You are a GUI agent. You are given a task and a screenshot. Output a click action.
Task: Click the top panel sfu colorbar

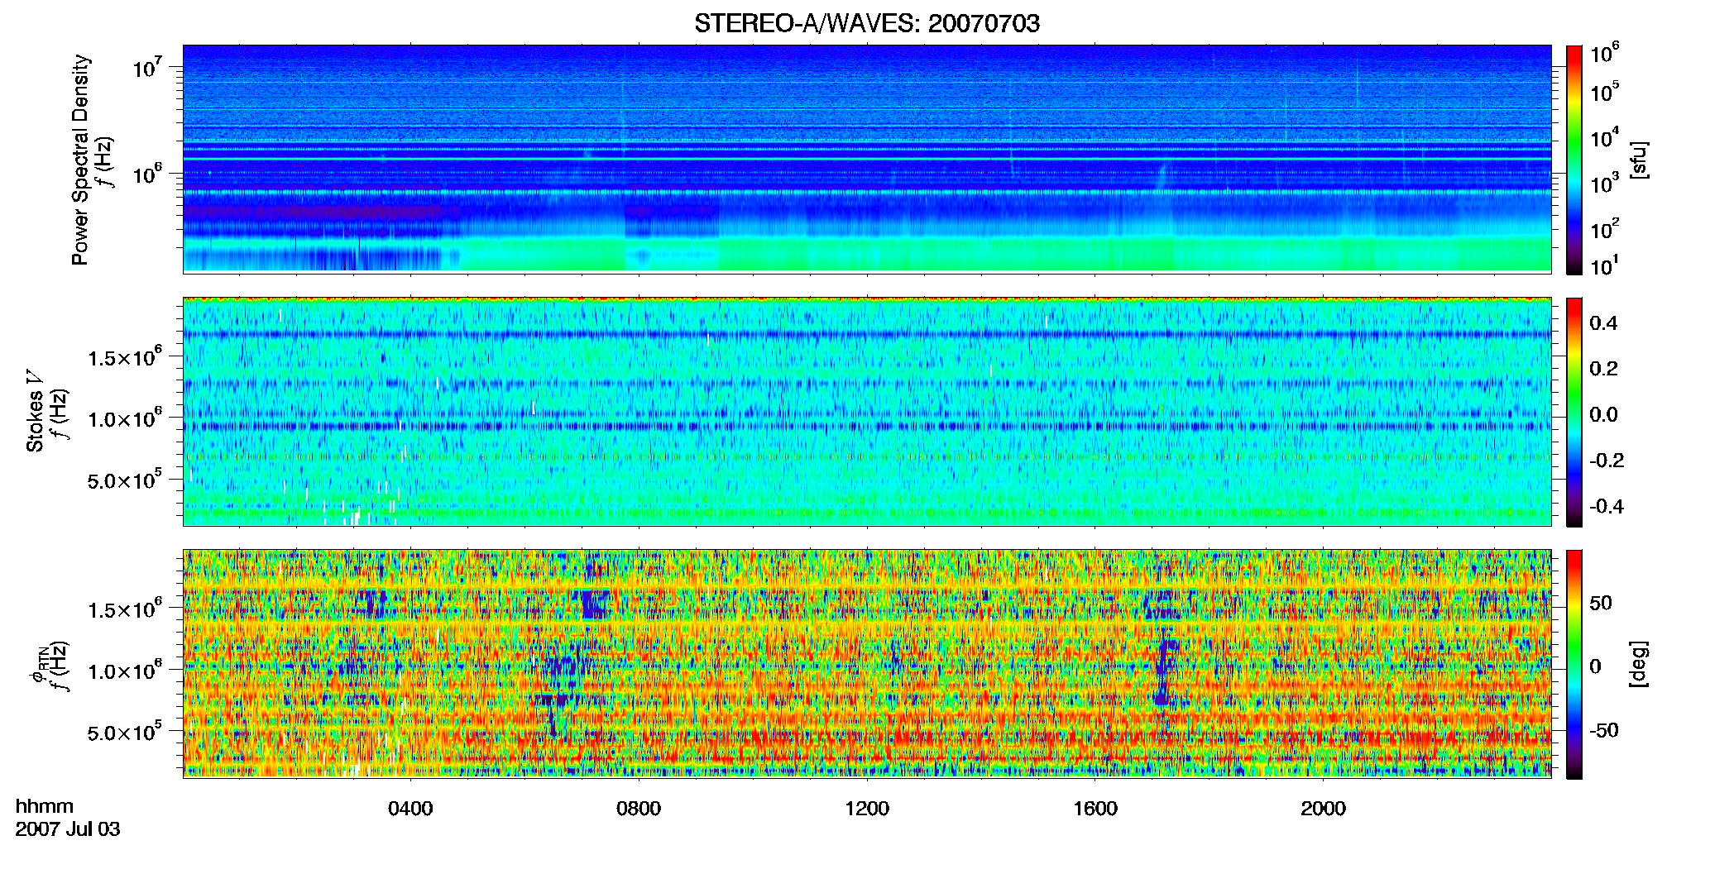[x=1574, y=160]
